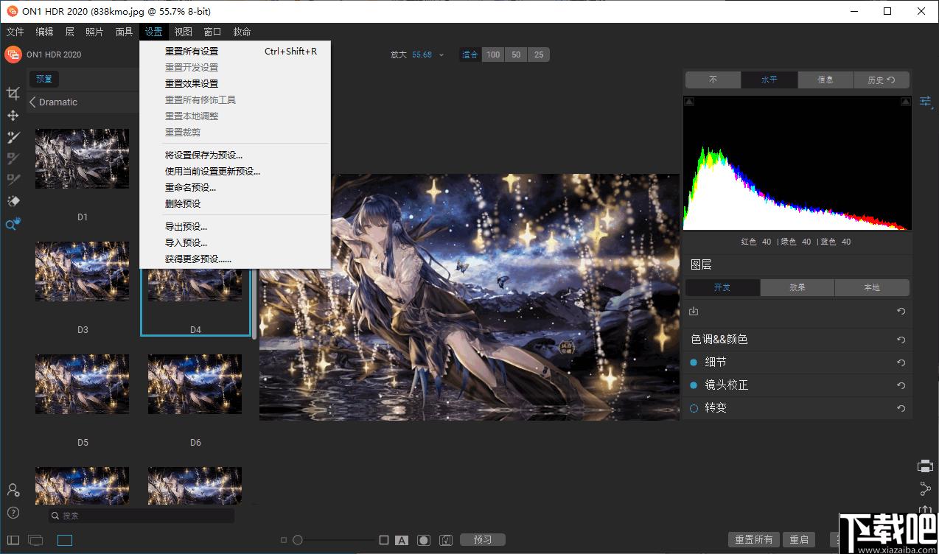Toggle the 细节 pane on/off dot
Viewport: 939px width, 554px height.
coord(694,362)
